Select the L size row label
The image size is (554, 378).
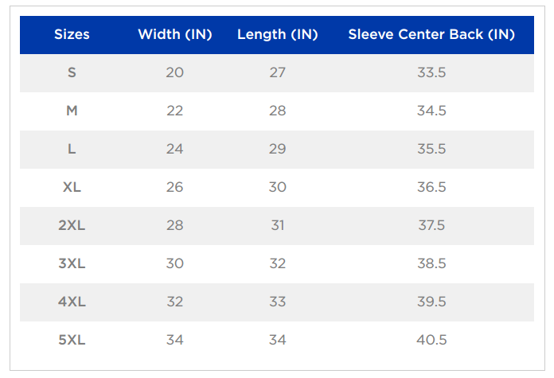pyautogui.click(x=72, y=149)
